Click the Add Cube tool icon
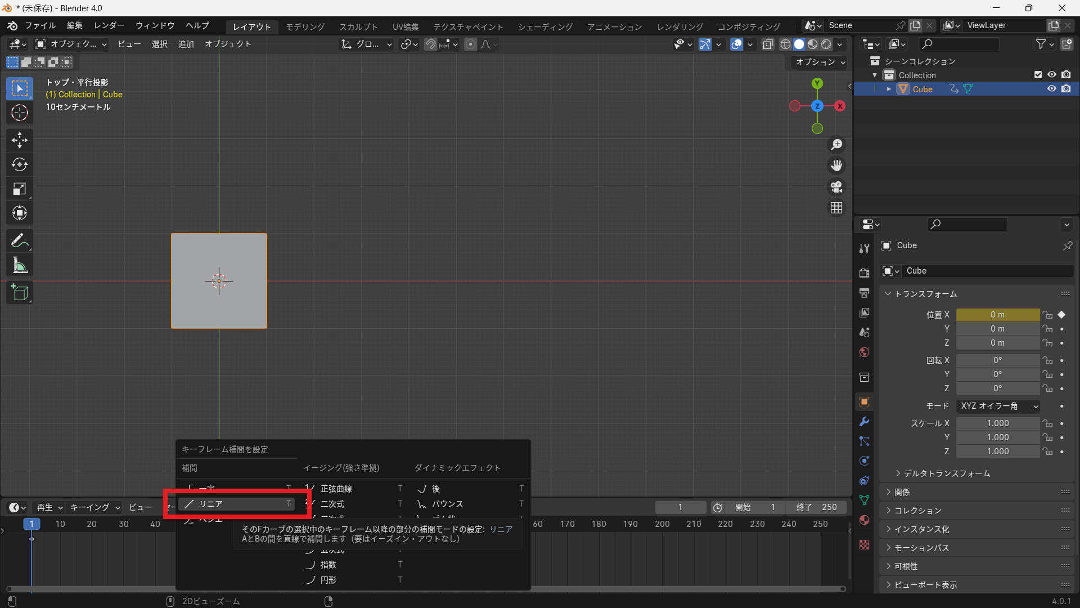This screenshot has width=1080, height=608. (x=20, y=292)
